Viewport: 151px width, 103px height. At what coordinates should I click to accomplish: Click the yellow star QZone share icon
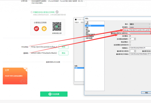tap(44, 29)
